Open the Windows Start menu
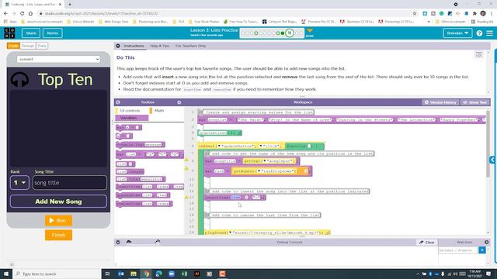 tap(6, 274)
